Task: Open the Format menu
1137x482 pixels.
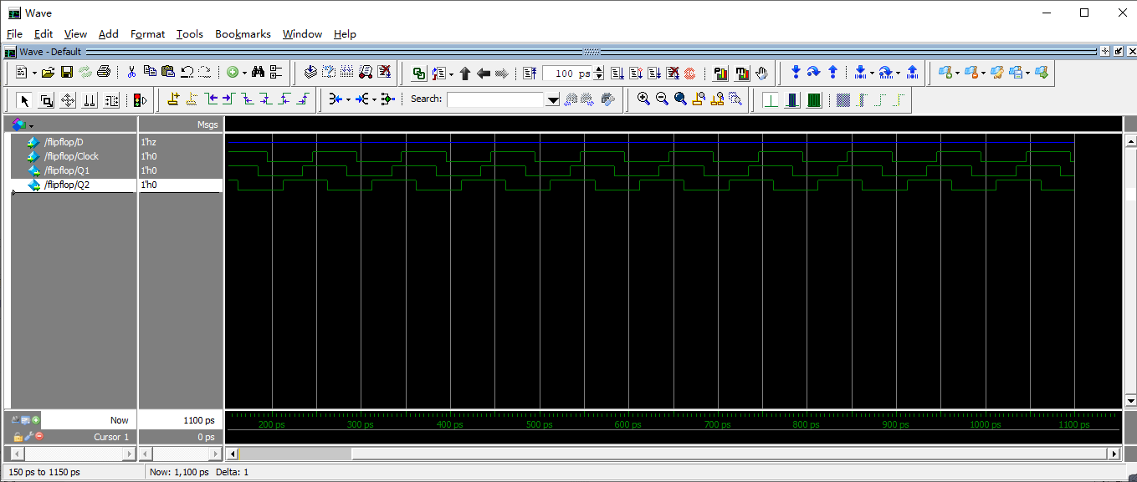Action: click(147, 34)
